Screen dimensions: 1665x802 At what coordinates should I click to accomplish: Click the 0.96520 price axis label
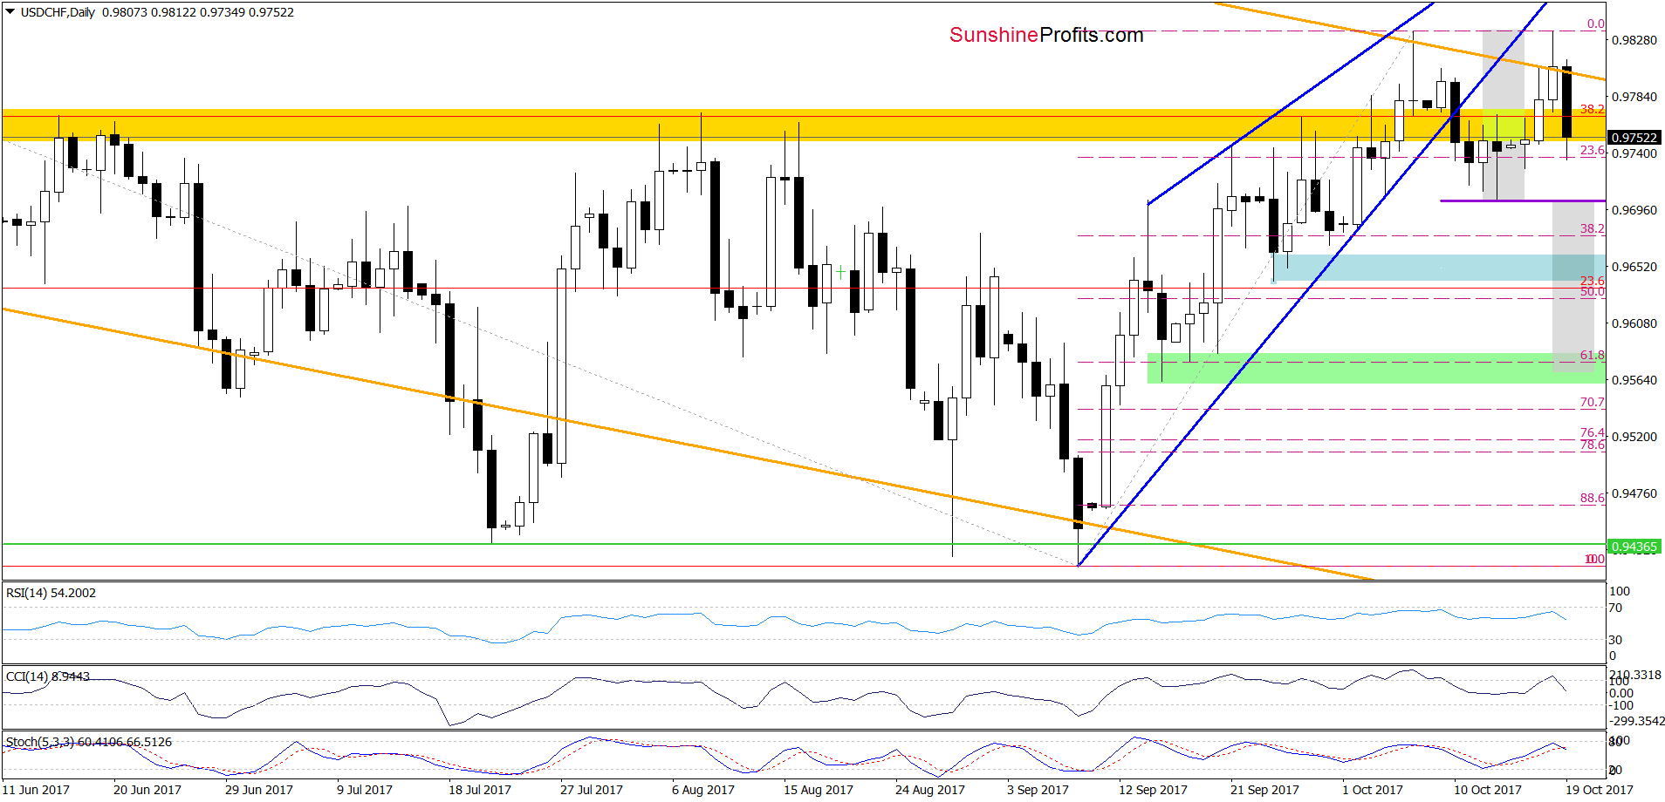click(1634, 267)
